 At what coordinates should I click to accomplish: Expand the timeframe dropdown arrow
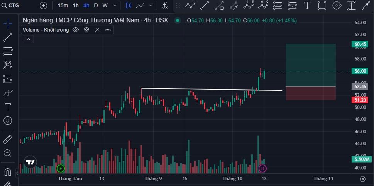pyautogui.click(x=115, y=5)
